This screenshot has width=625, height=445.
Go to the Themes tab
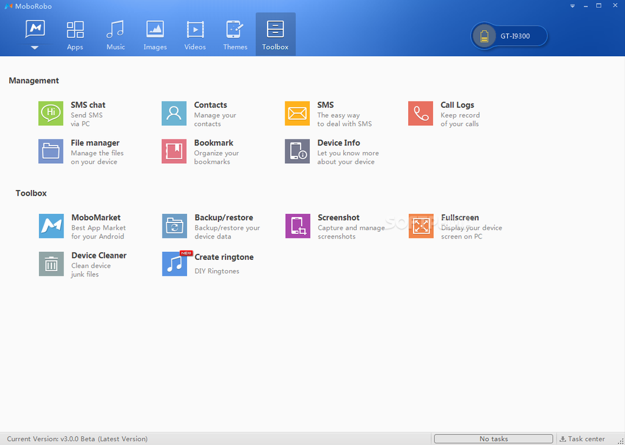235,35
